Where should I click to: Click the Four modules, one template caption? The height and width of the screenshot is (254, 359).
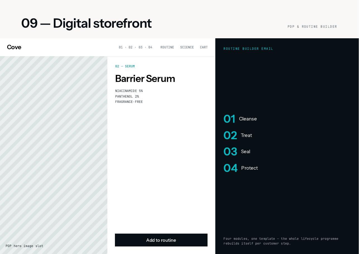click(x=281, y=241)
